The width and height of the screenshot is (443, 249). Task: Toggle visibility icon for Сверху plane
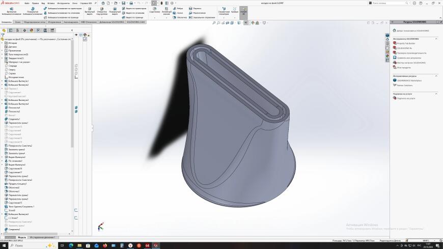pyautogui.click(x=76, y=70)
